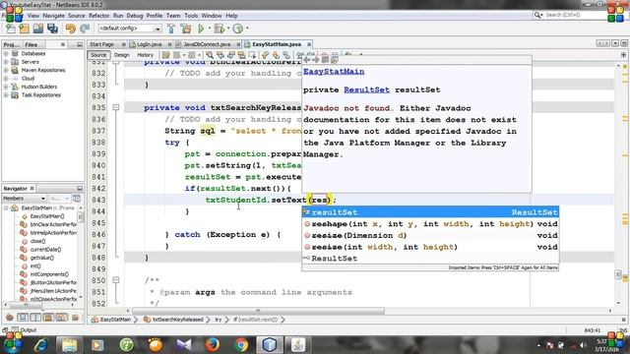This screenshot has height=354, width=630.
Task: Expand the Hudson Builders node
Action: click(6, 87)
